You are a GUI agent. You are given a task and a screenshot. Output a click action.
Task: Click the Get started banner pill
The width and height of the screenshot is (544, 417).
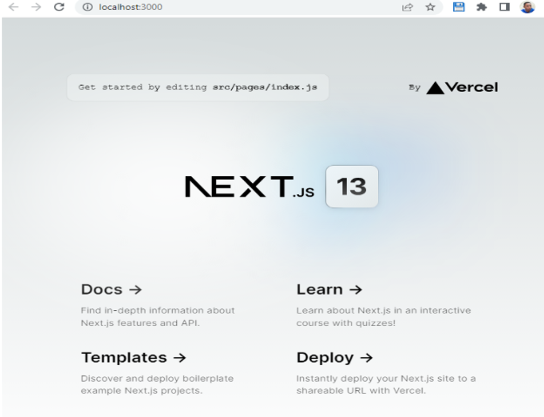click(x=198, y=87)
